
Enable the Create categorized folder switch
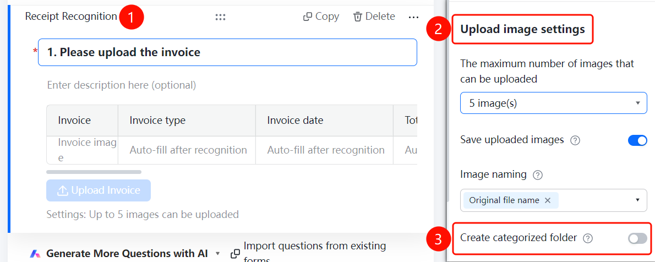pyautogui.click(x=637, y=238)
